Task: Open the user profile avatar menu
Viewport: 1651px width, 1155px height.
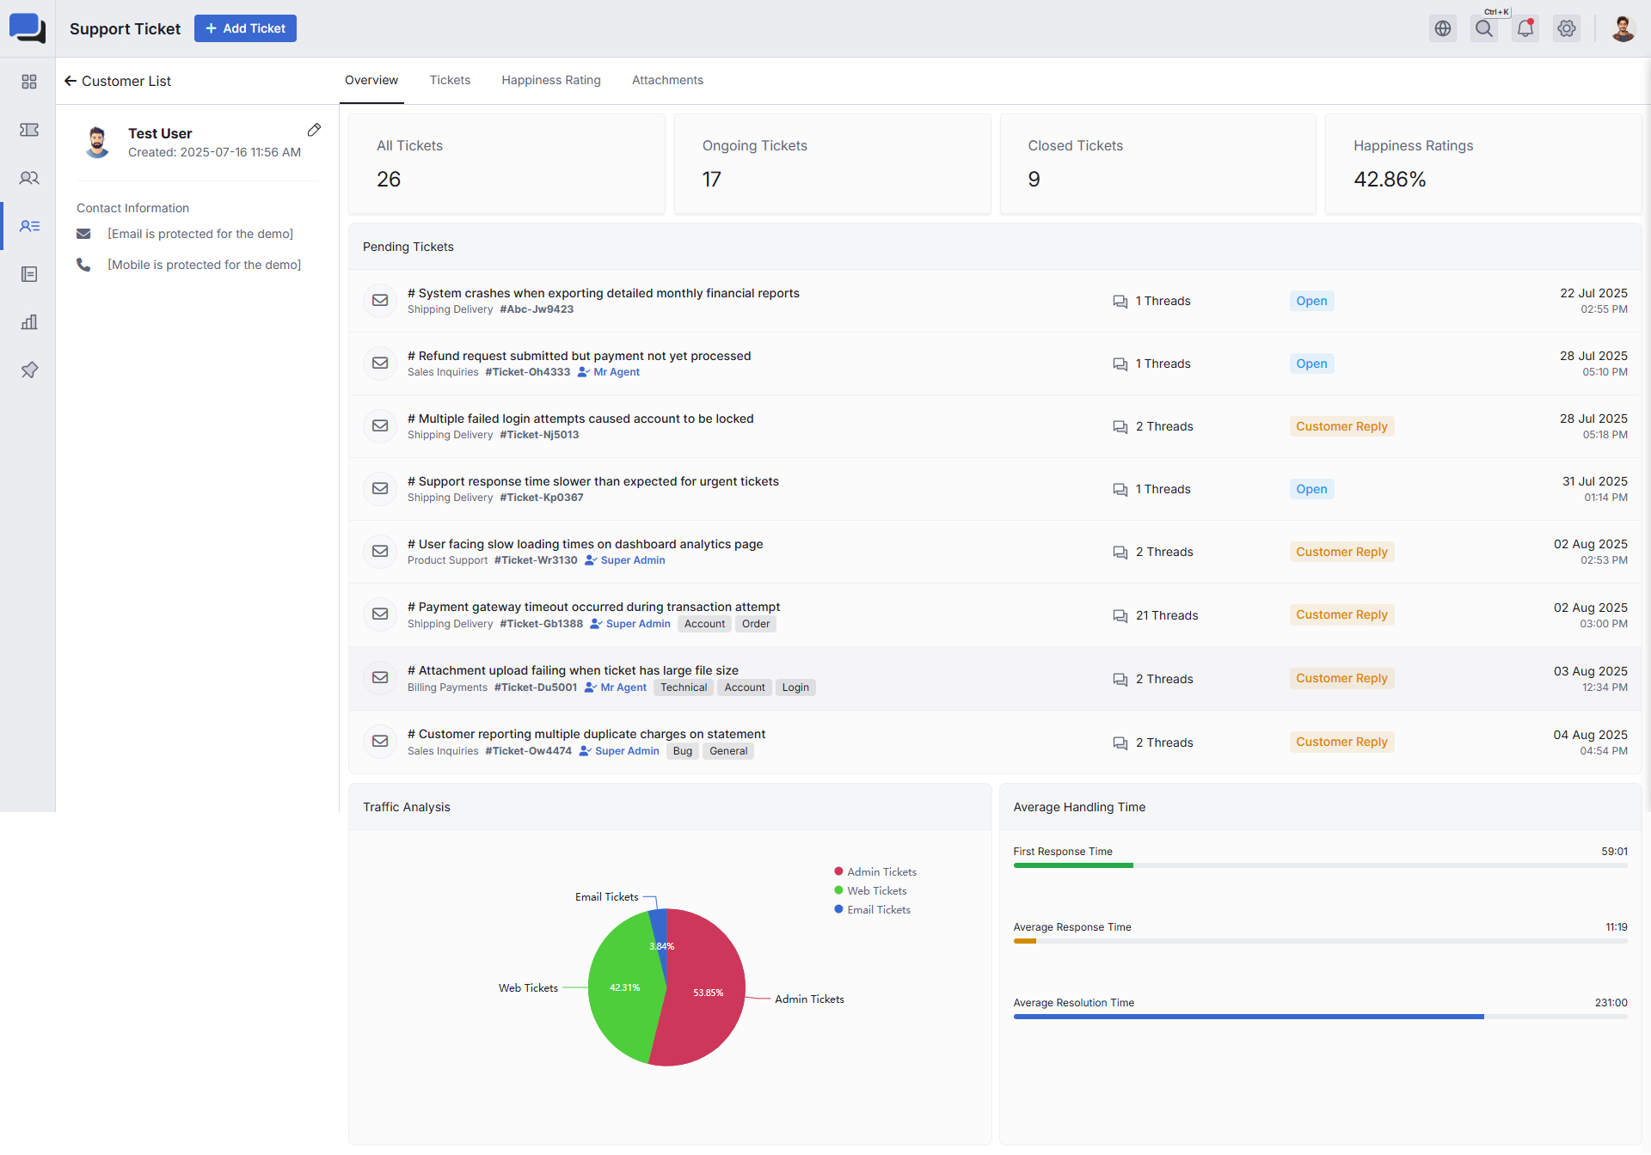Action: coord(1623,28)
